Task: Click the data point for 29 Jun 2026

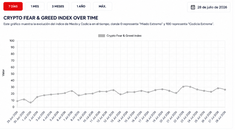Action: click(x=17, y=101)
